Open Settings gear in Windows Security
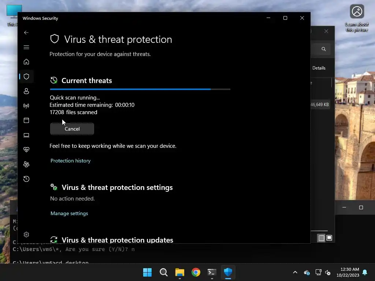The width and height of the screenshot is (375, 281). coord(26,235)
